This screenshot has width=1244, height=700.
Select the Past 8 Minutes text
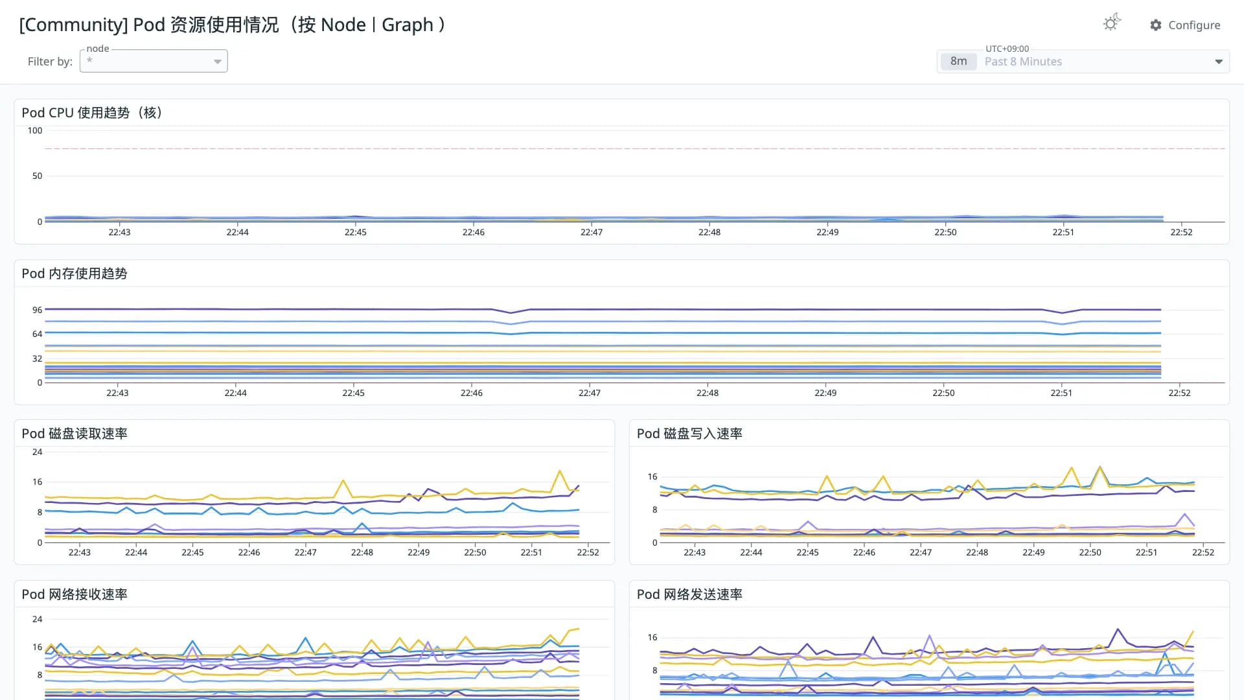[1023, 62]
